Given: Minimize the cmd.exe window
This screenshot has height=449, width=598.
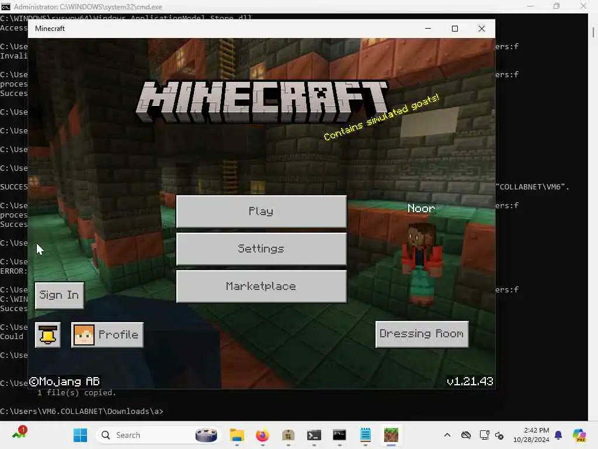Looking at the screenshot, I should pyautogui.click(x=530, y=6).
